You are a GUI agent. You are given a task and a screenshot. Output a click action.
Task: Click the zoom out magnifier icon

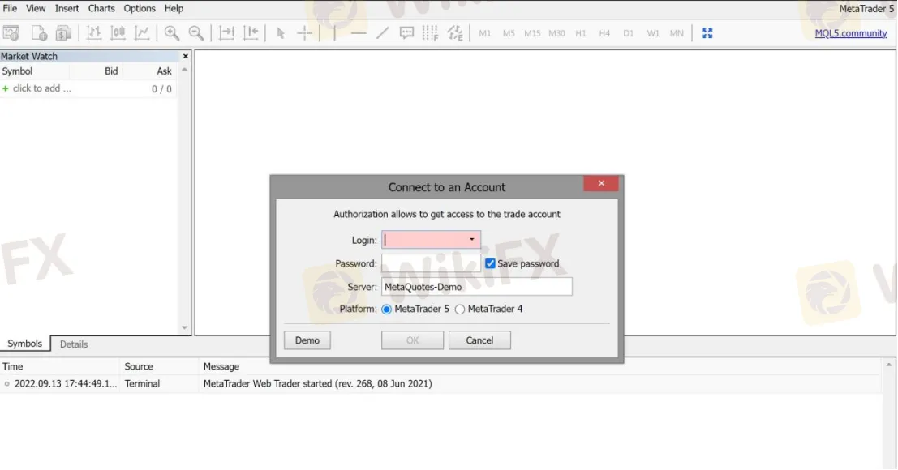[195, 33]
